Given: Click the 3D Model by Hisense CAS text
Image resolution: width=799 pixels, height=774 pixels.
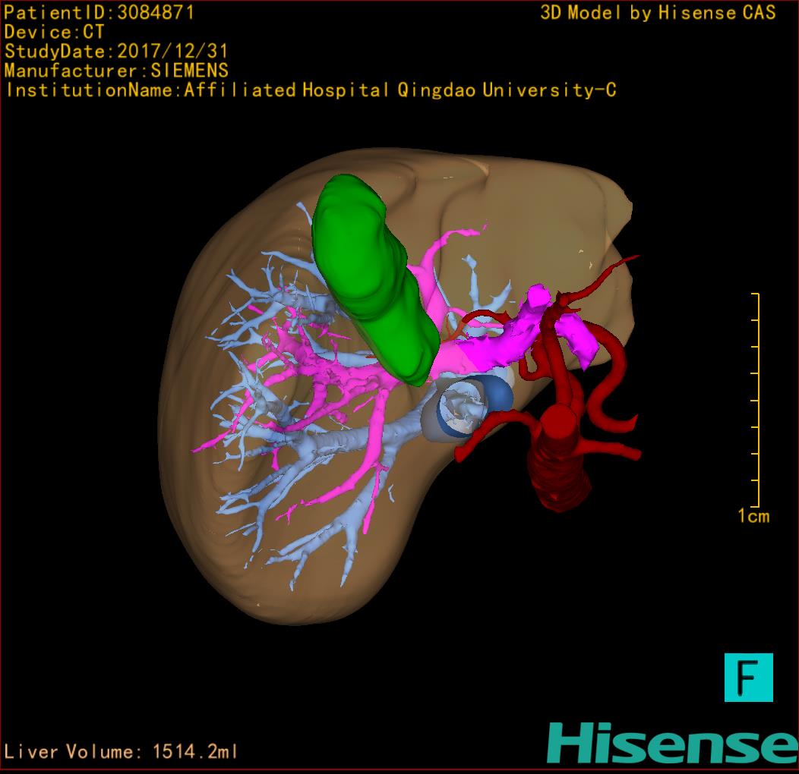Looking at the screenshot, I should (x=658, y=12).
